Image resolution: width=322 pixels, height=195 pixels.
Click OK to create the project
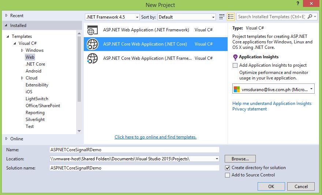pyautogui.click(x=271, y=186)
